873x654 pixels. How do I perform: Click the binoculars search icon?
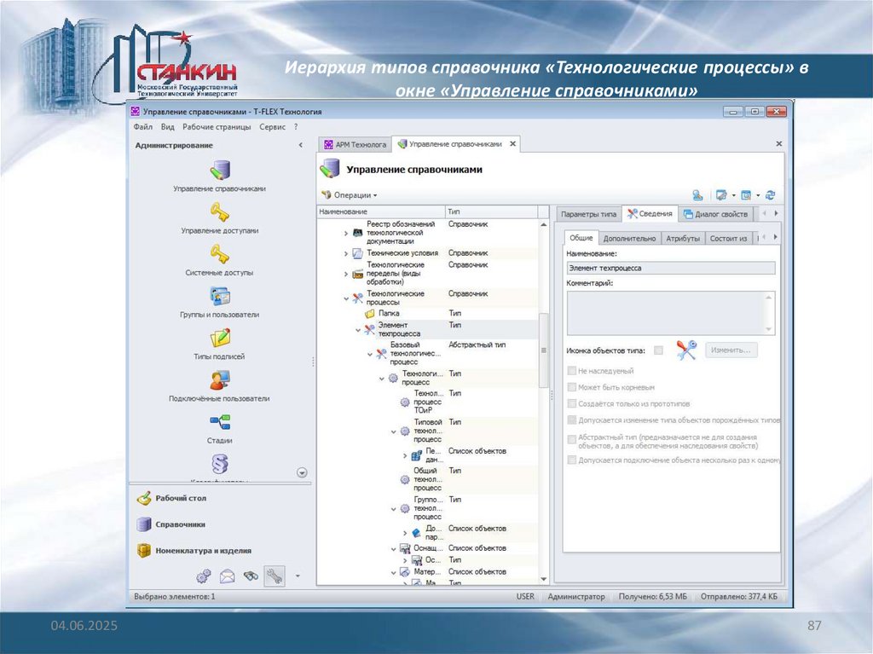(251, 576)
